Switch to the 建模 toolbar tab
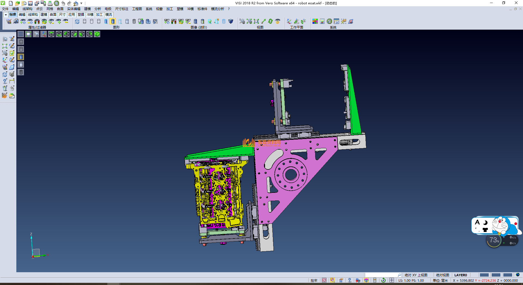This screenshot has width=523, height=285. [44, 15]
